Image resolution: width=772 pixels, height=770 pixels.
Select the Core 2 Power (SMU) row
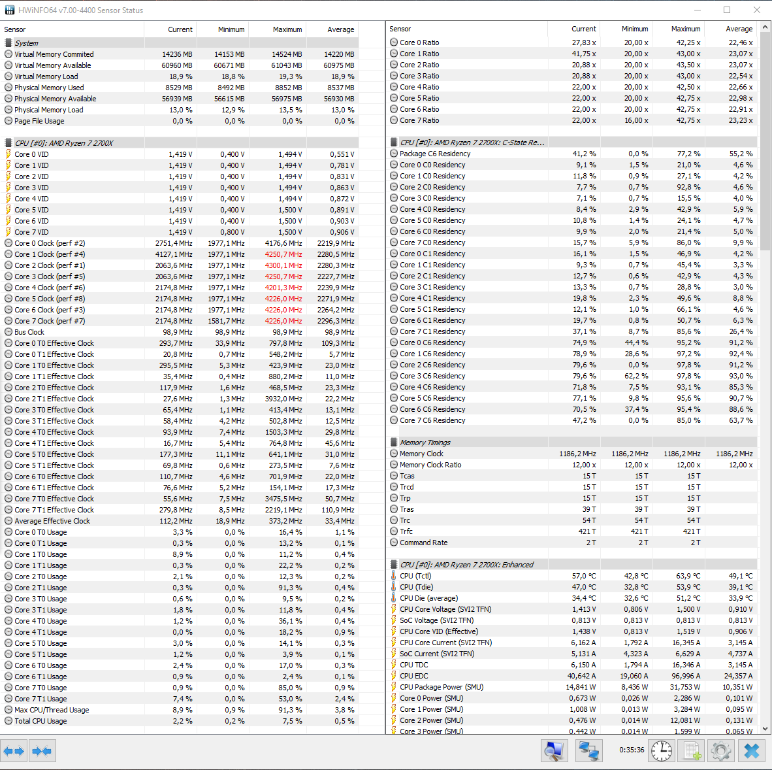pyautogui.click(x=571, y=720)
